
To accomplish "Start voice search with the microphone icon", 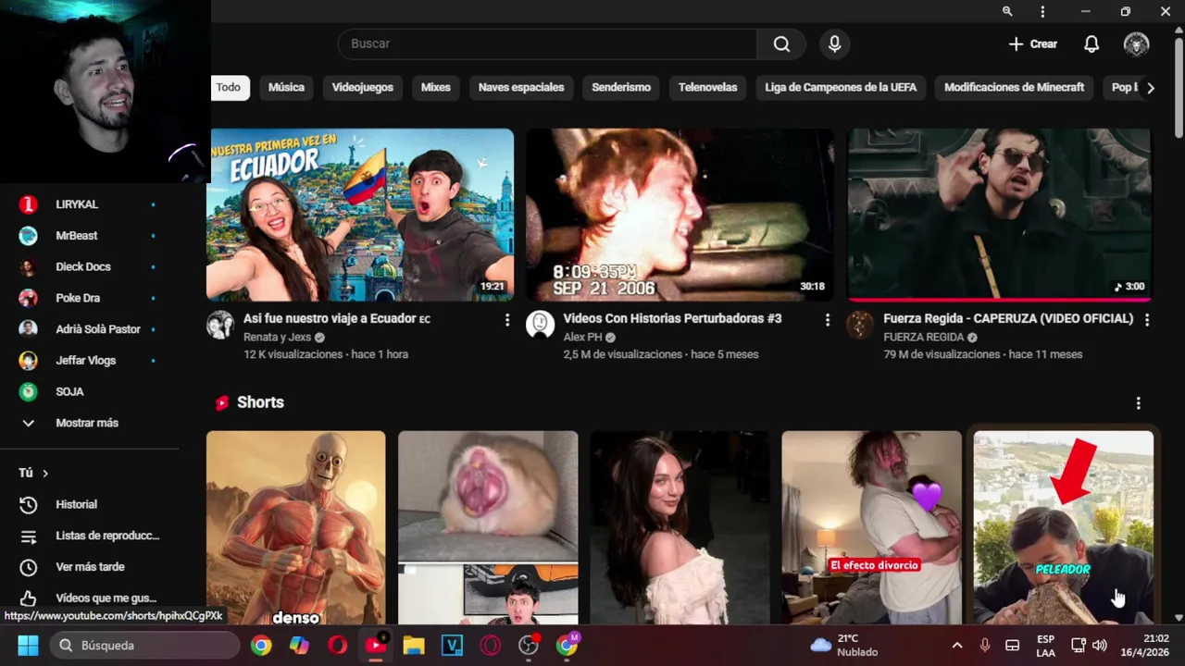I will [835, 44].
